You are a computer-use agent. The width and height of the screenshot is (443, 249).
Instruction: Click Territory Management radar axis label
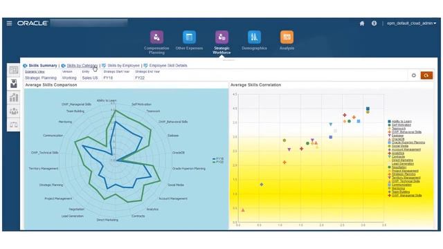point(44,169)
